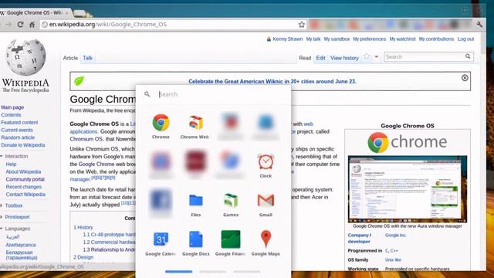Launch the Google Docs app
Image resolution: width=494 pixels, height=278 pixels.
pyautogui.click(x=195, y=243)
